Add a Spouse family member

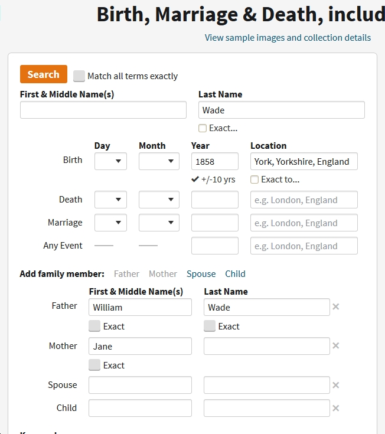coord(201,274)
